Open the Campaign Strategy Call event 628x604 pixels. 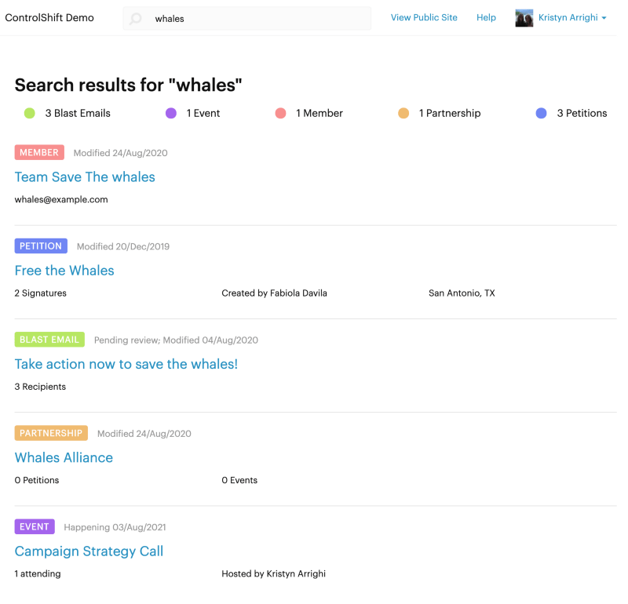coord(89,551)
